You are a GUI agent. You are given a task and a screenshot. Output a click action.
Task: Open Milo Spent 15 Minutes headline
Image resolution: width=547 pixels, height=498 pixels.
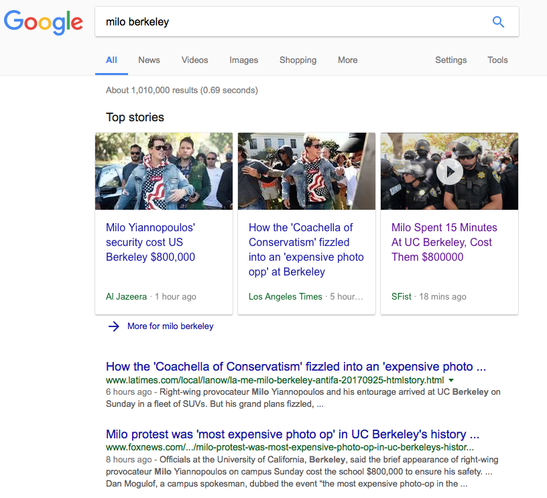(x=444, y=243)
